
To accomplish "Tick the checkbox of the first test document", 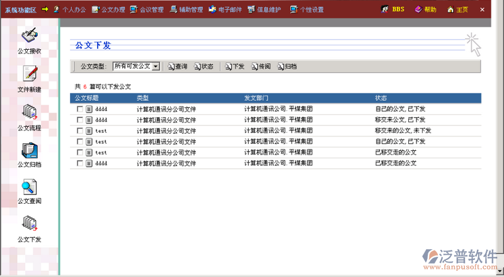I will tap(79, 131).
